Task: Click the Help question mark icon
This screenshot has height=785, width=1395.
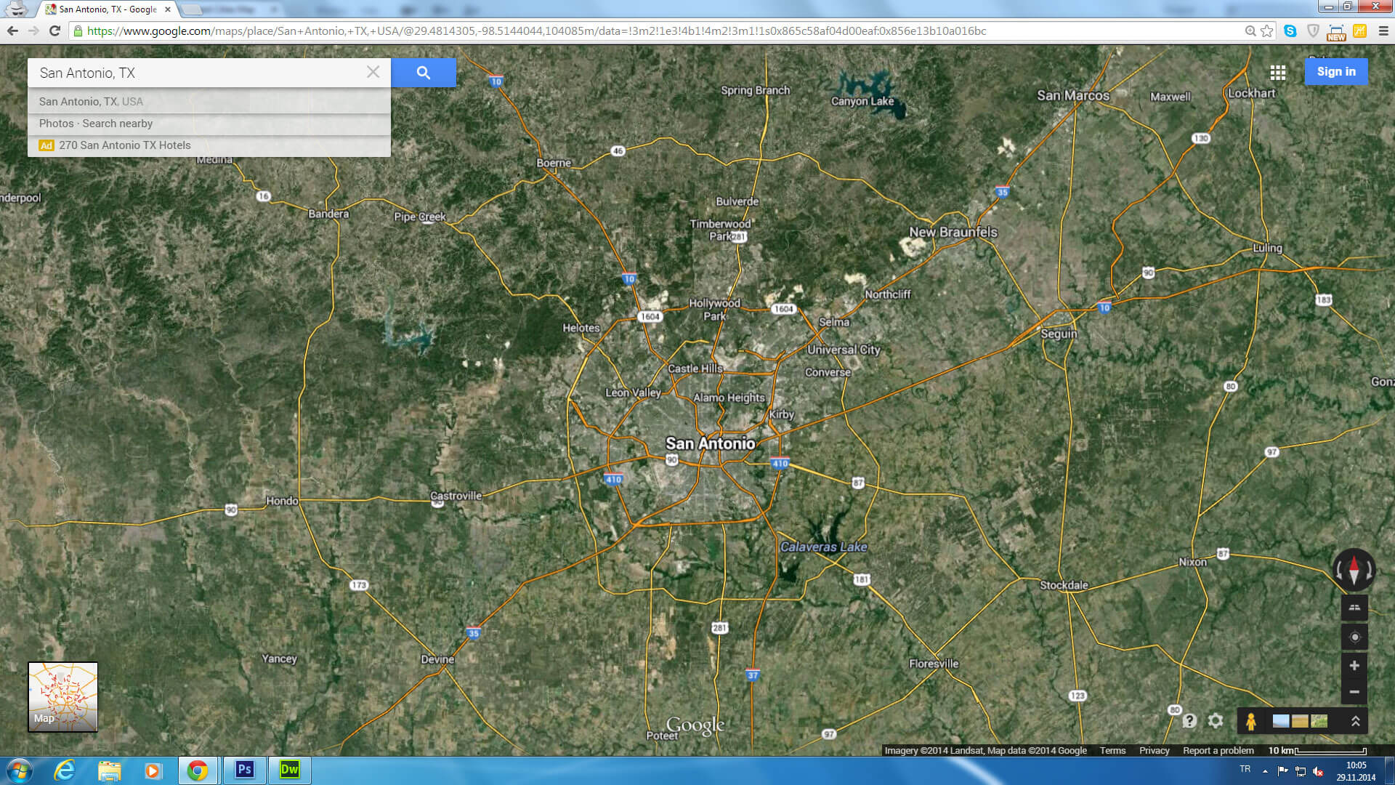Action: coord(1189,720)
